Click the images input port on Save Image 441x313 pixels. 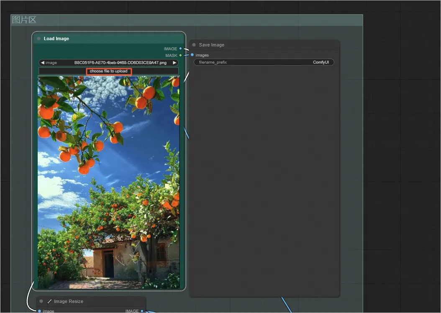[192, 55]
